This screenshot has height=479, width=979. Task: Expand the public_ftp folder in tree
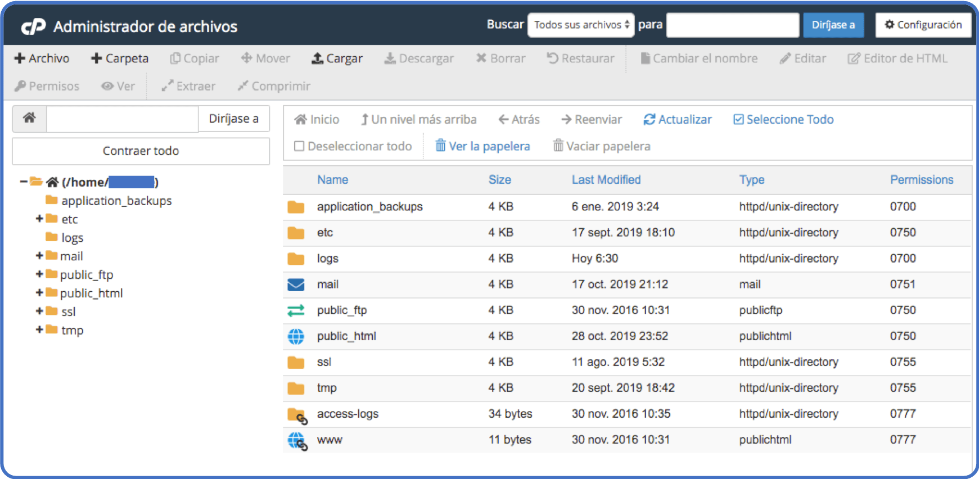(x=39, y=274)
